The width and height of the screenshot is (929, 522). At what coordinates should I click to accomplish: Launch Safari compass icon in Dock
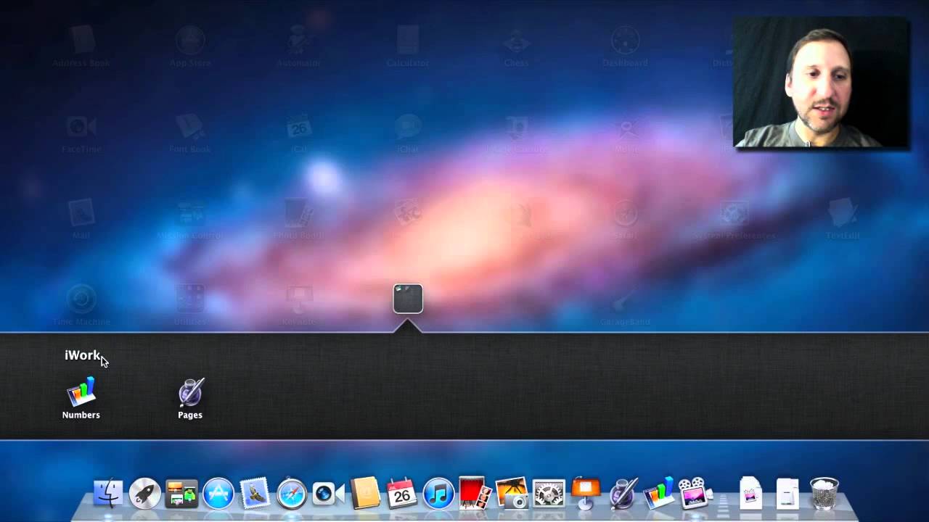click(x=292, y=494)
